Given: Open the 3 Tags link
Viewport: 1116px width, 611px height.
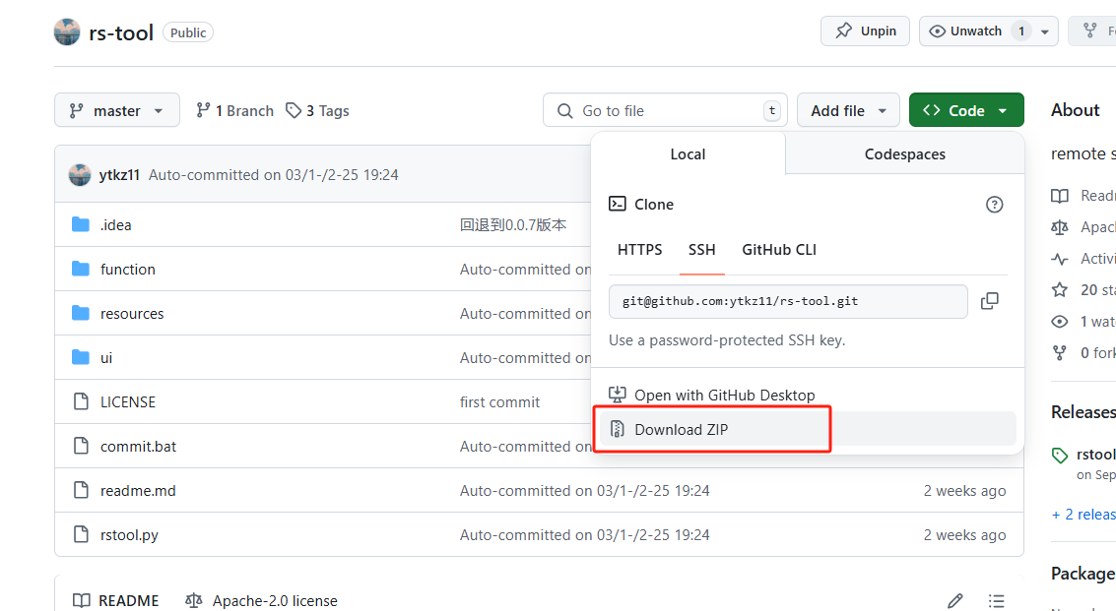Looking at the screenshot, I should (317, 111).
